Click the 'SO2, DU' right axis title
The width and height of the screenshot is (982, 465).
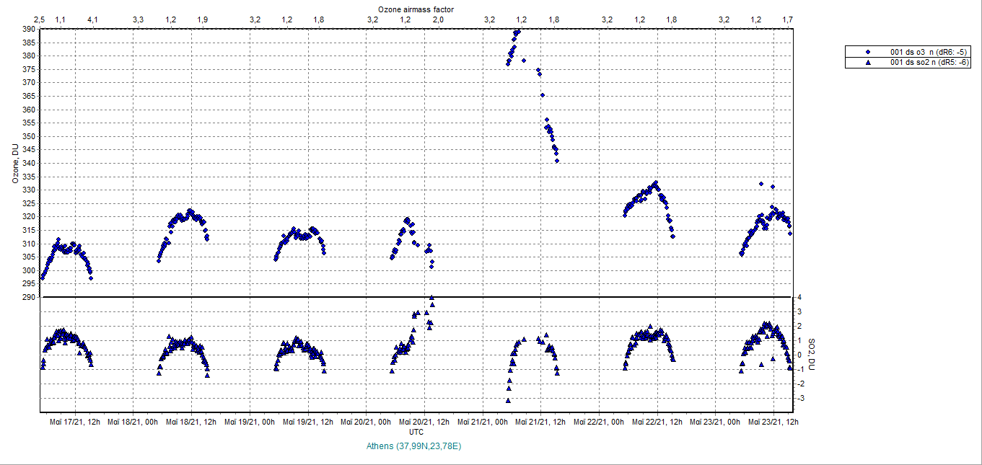(811, 355)
